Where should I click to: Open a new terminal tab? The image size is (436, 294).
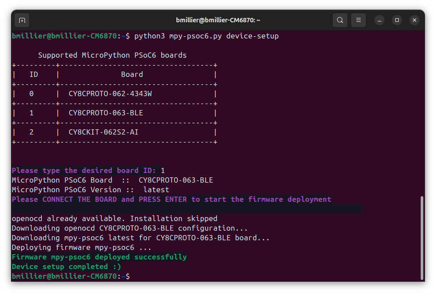click(x=22, y=20)
